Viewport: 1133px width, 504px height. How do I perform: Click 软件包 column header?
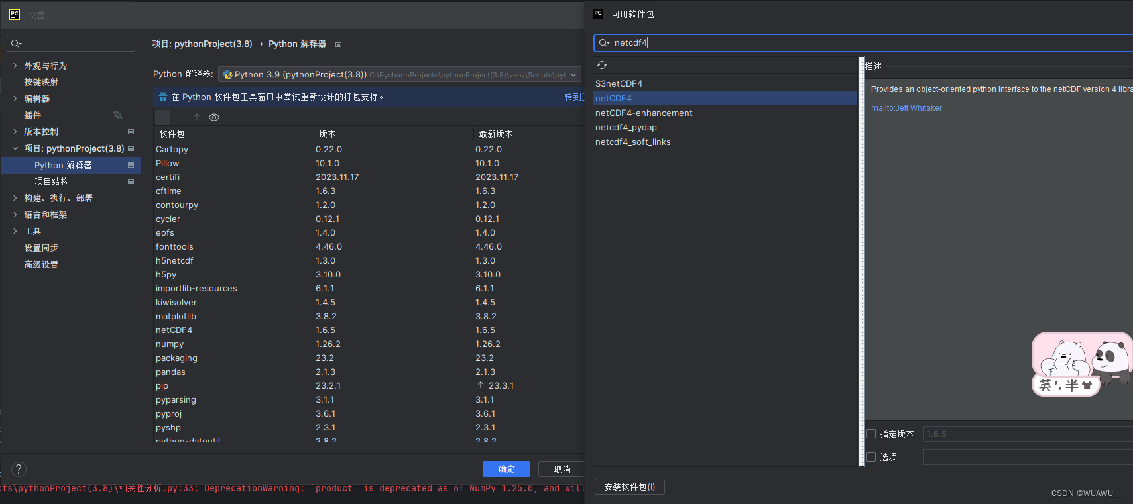233,134
